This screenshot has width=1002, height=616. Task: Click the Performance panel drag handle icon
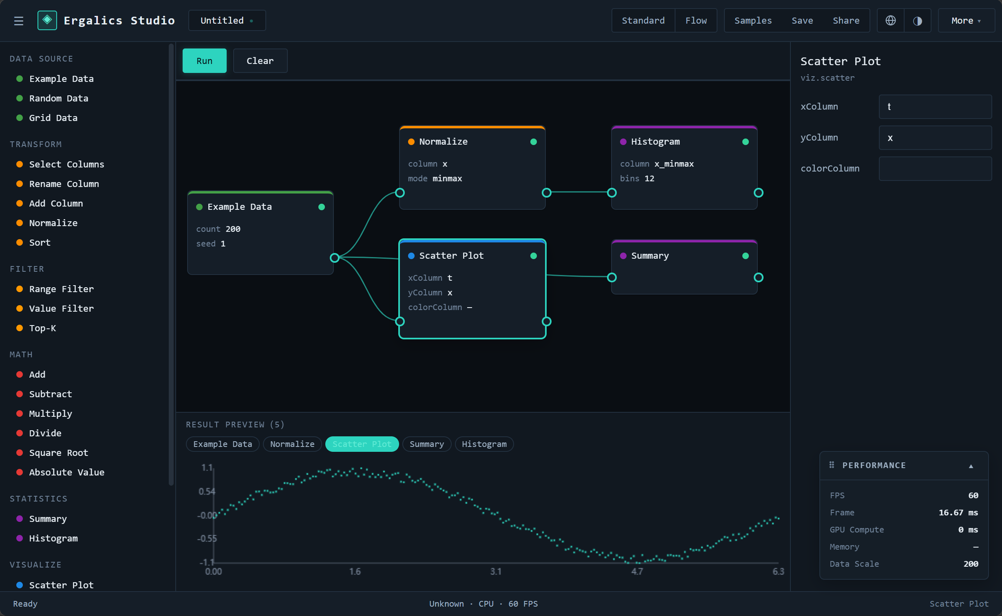click(832, 465)
